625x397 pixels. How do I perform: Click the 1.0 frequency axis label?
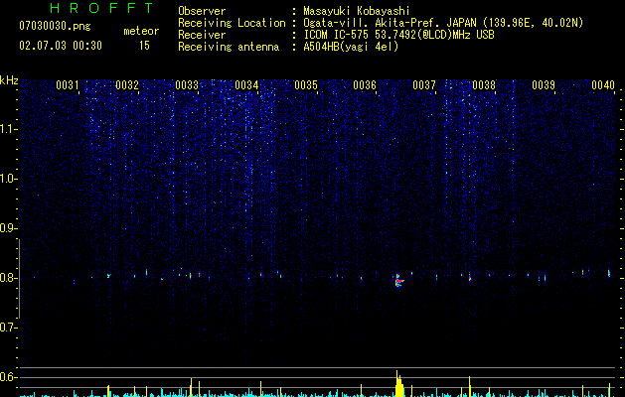click(x=9, y=179)
